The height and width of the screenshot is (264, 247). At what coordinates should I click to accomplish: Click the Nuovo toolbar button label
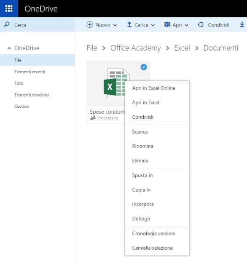coord(103,25)
